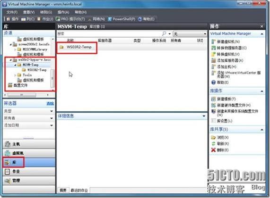The image size is (270, 198).
Task: Open the 操作(A) menu
Action: click(63, 12)
